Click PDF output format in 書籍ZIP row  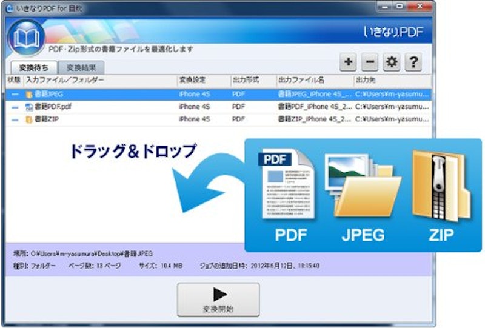pyautogui.click(x=238, y=119)
